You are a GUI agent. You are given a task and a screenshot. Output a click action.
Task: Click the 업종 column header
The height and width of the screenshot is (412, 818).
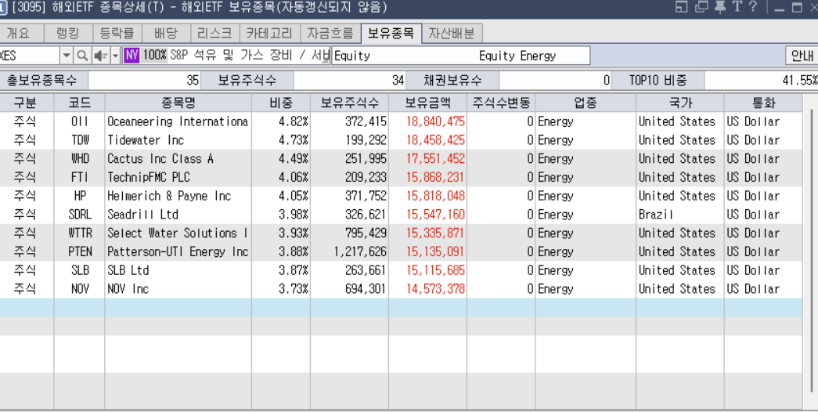[x=586, y=103]
